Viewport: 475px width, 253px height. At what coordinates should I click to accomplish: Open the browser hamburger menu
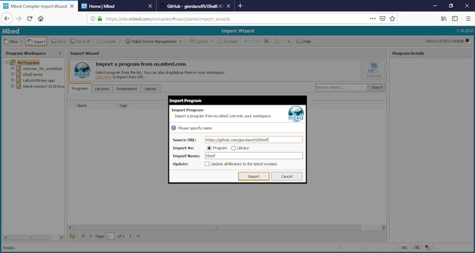click(468, 19)
